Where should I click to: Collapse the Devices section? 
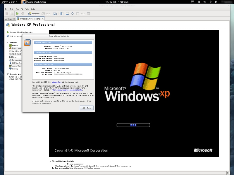[8, 42]
